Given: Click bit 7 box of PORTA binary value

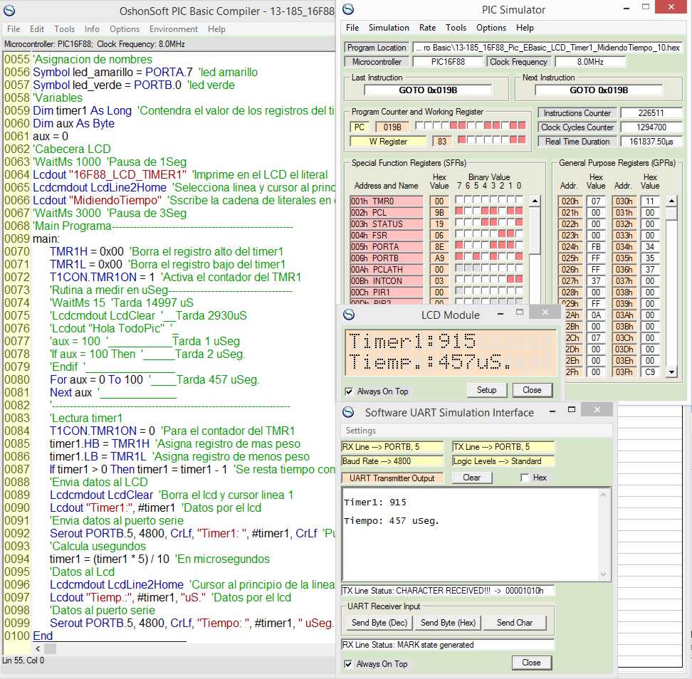Looking at the screenshot, I should (x=459, y=244).
